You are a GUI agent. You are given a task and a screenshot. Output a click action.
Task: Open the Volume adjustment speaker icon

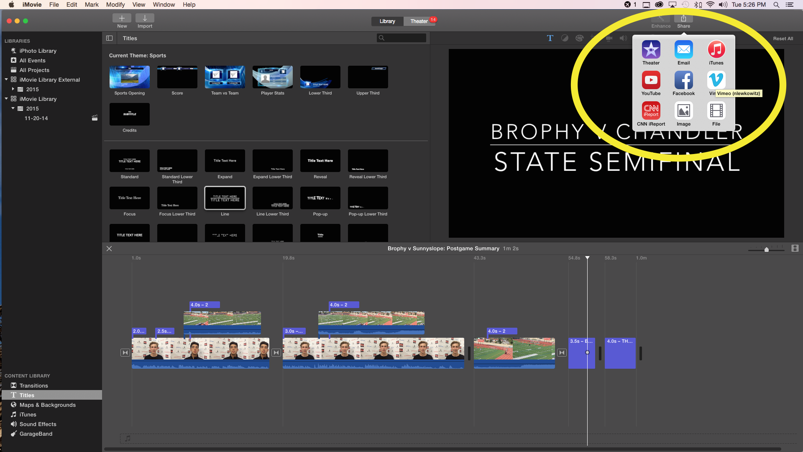tap(623, 38)
